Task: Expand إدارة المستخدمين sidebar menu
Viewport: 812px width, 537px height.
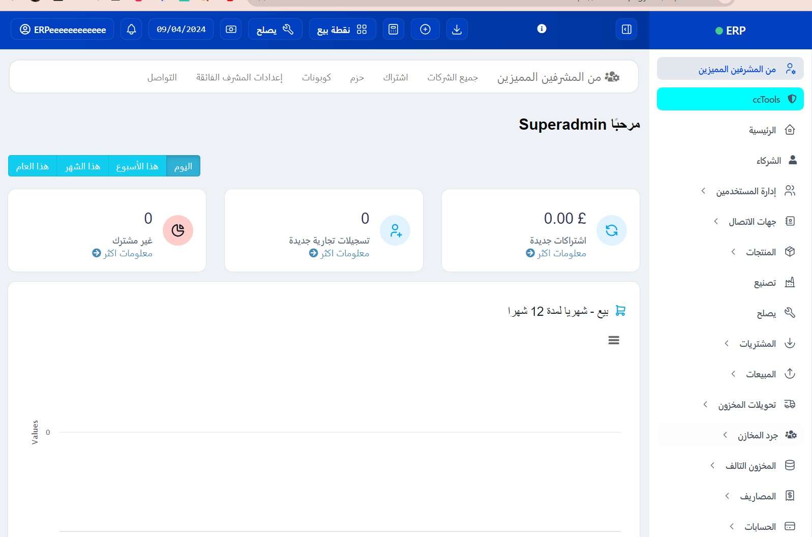Action: [745, 191]
